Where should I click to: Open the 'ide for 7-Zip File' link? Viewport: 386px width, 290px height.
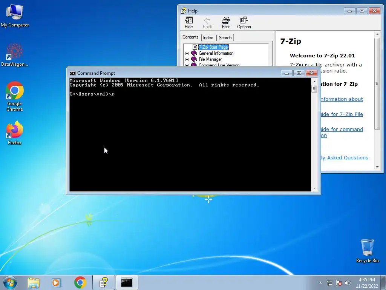point(342,114)
